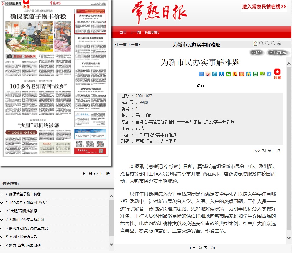Open 上一期 in the navigation bar
This screenshot has height=253, width=292.
pyautogui.click(x=135, y=32)
